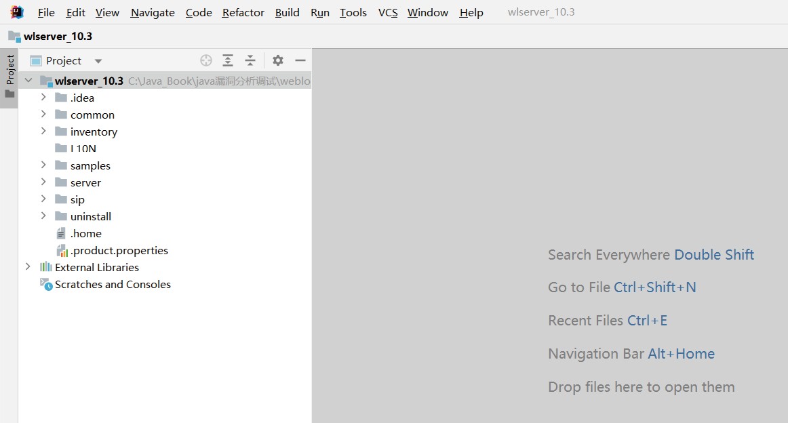Open Project panel settings gear icon
Screen dimensions: 788x423
click(278, 61)
